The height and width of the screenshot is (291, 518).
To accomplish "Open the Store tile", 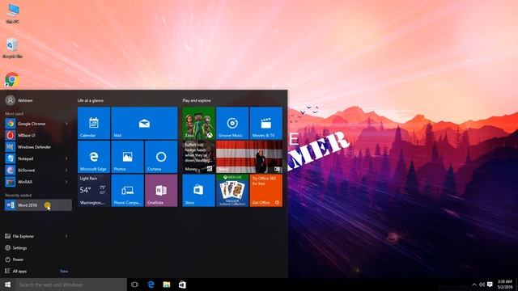I will (198, 191).
